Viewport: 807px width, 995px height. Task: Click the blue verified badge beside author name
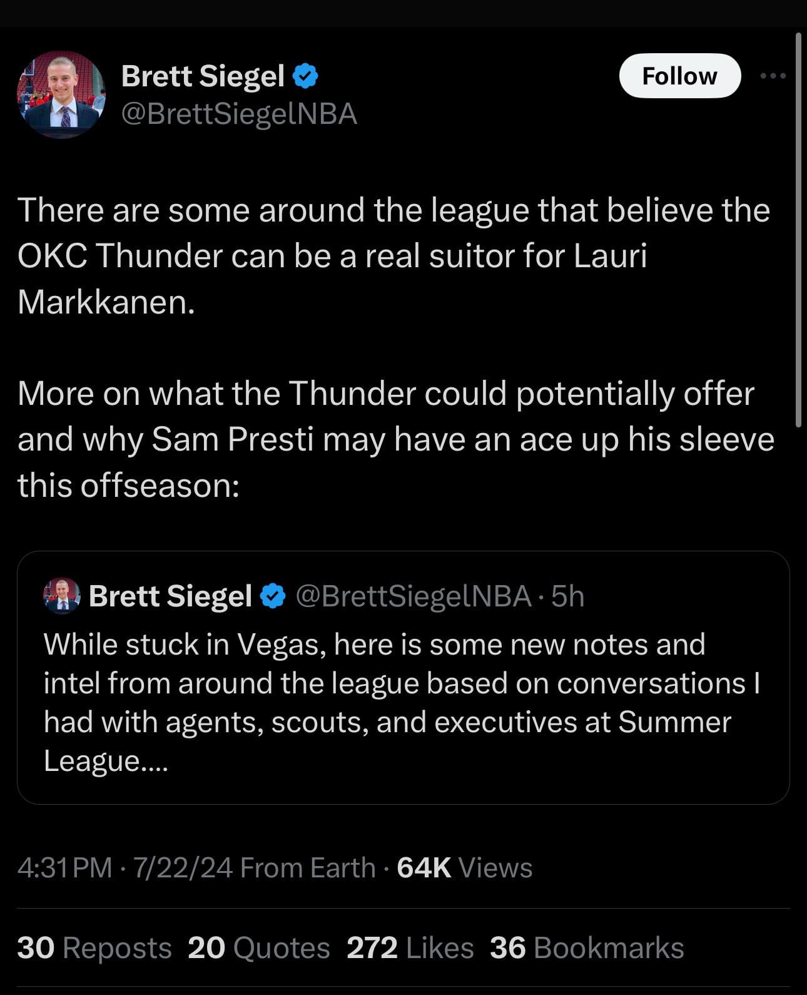(306, 76)
